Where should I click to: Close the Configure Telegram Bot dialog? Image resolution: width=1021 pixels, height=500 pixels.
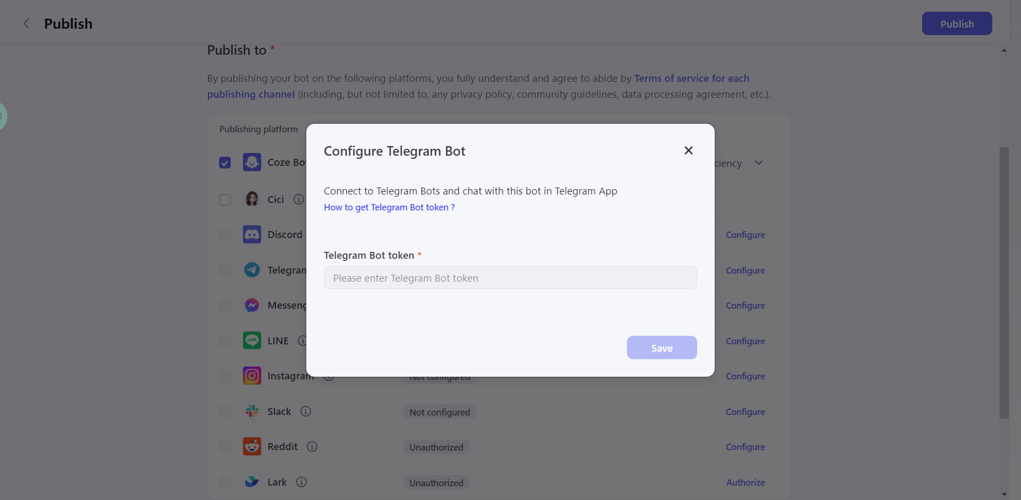pyautogui.click(x=688, y=150)
